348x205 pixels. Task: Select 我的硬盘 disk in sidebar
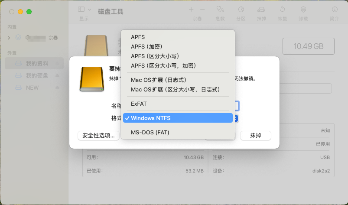[x=34, y=76]
